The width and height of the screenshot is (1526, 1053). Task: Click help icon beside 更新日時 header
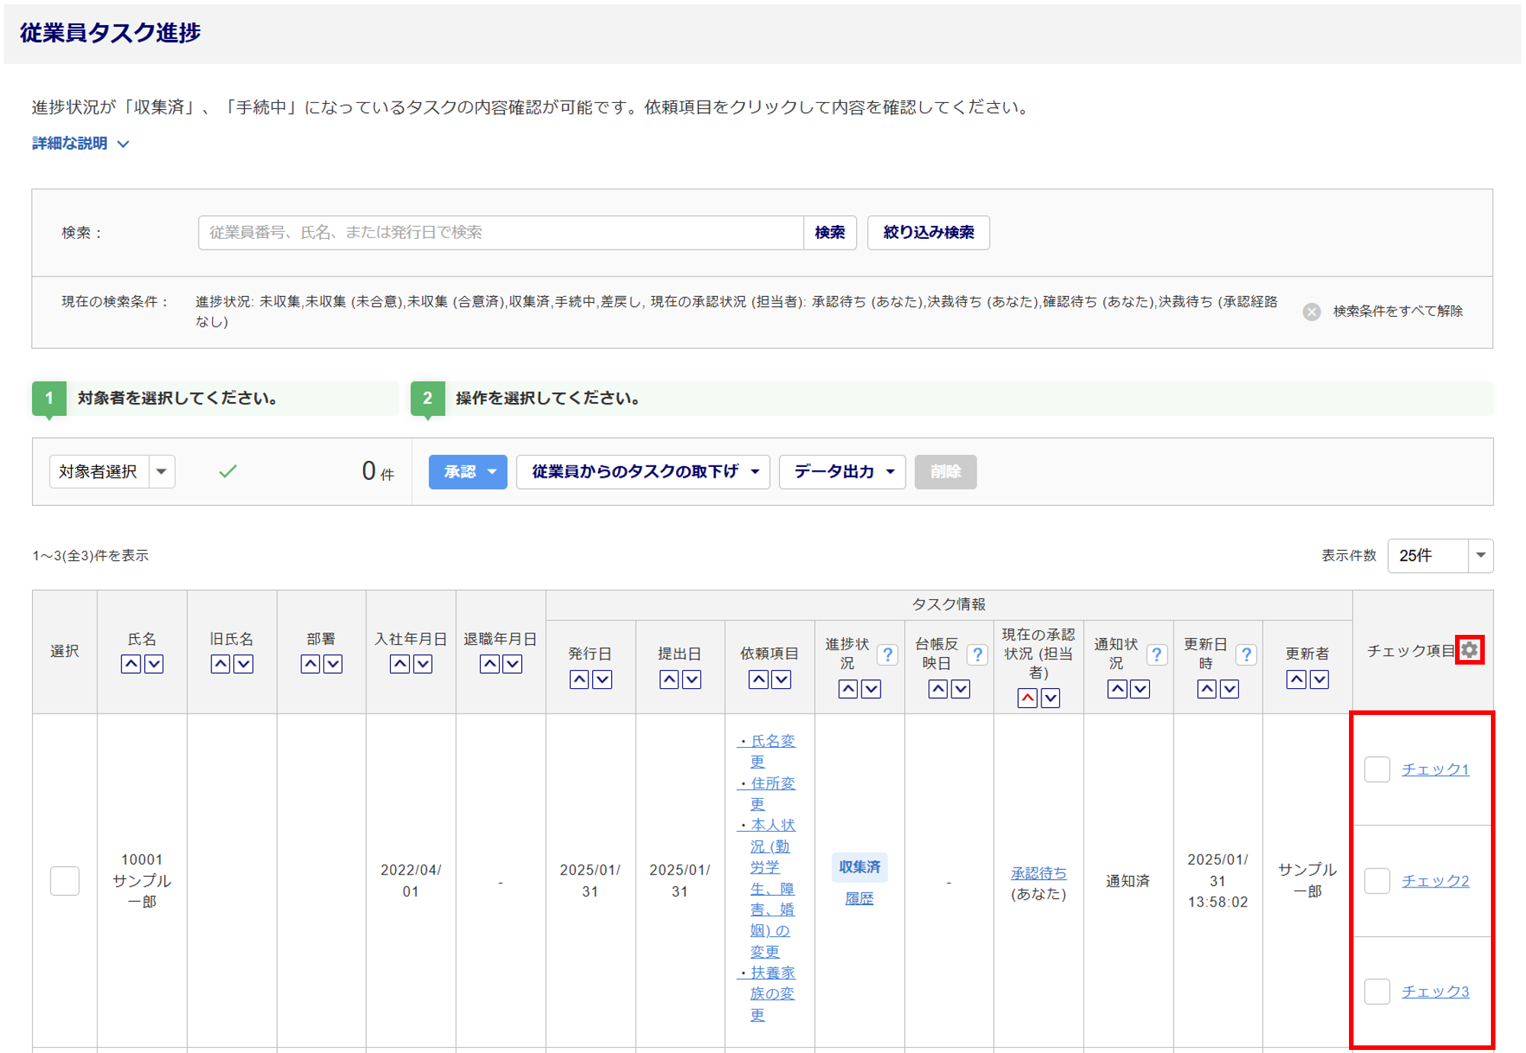tap(1246, 655)
